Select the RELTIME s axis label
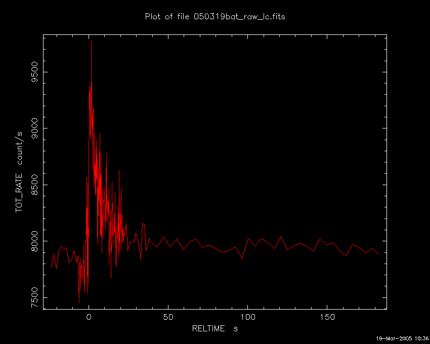This screenshot has width=430, height=344. pyautogui.click(x=214, y=329)
